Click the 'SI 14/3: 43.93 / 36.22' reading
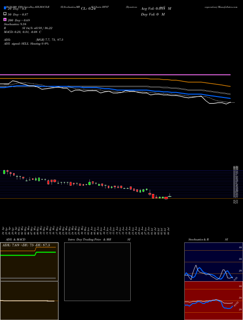243x320 pixels. click(x=37, y=28)
